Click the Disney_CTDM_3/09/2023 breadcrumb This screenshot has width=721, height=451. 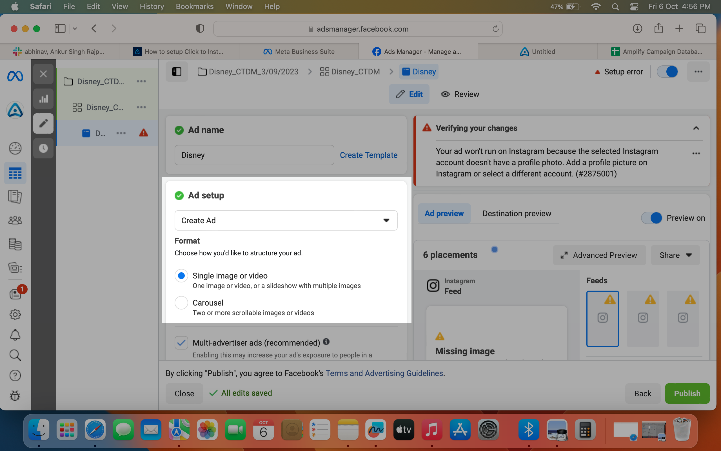pos(248,72)
